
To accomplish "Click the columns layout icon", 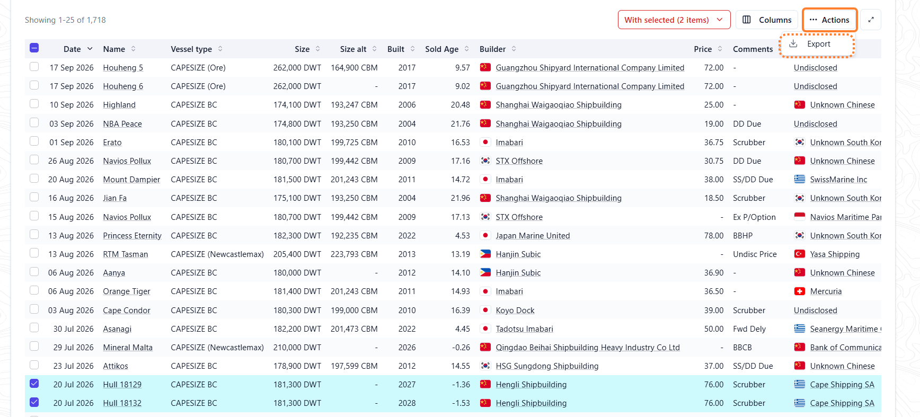I will pos(747,20).
